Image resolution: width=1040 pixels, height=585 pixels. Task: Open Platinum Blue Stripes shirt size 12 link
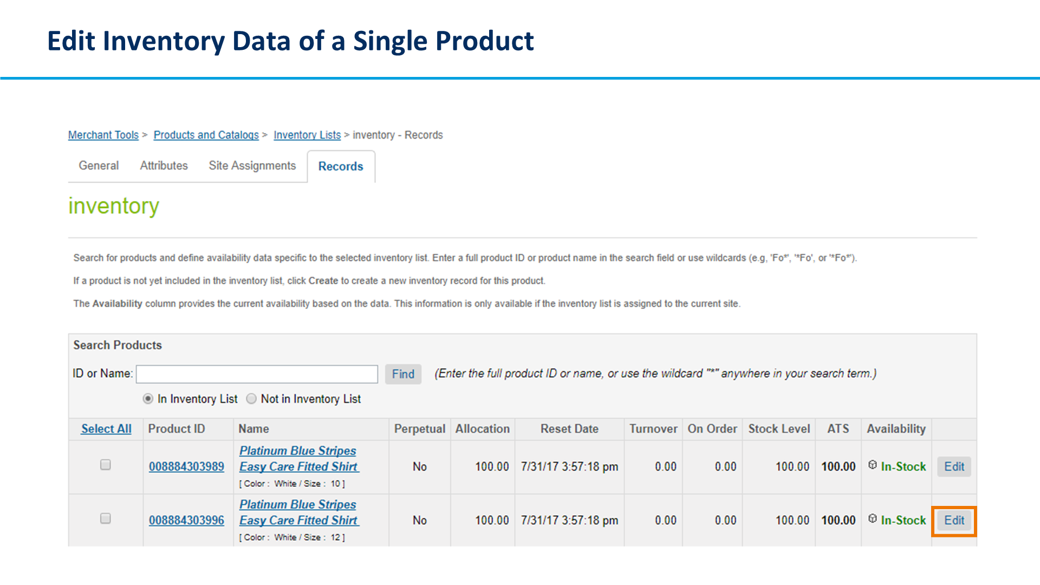(299, 512)
